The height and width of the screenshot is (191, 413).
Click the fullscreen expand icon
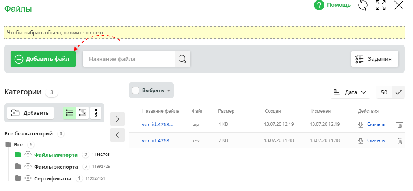point(380,5)
